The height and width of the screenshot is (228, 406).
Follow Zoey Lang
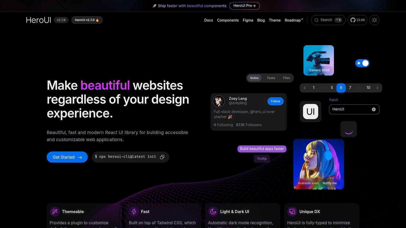point(275,101)
